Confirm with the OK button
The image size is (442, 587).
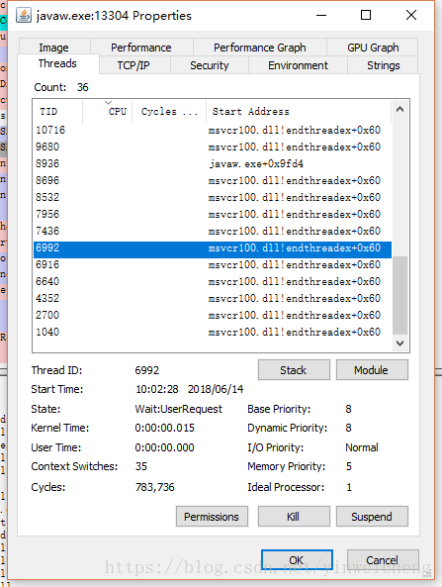point(297,560)
